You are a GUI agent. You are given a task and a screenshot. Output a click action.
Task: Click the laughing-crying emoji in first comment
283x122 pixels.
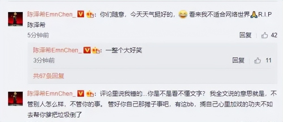[x=183, y=14]
